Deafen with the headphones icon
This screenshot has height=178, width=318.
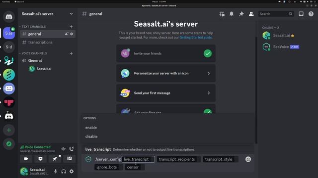pos(64,172)
